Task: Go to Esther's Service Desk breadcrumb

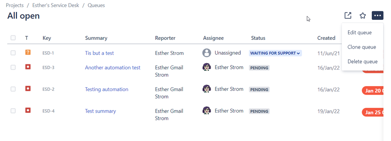Action: pyautogui.click(x=56, y=5)
